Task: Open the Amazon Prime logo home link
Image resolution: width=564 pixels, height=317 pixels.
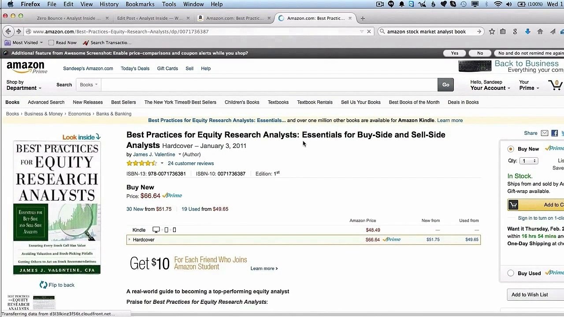Action: pyautogui.click(x=26, y=67)
